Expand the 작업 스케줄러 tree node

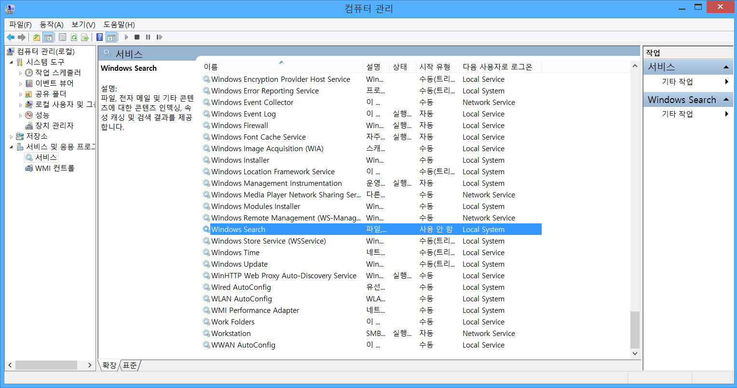point(20,73)
